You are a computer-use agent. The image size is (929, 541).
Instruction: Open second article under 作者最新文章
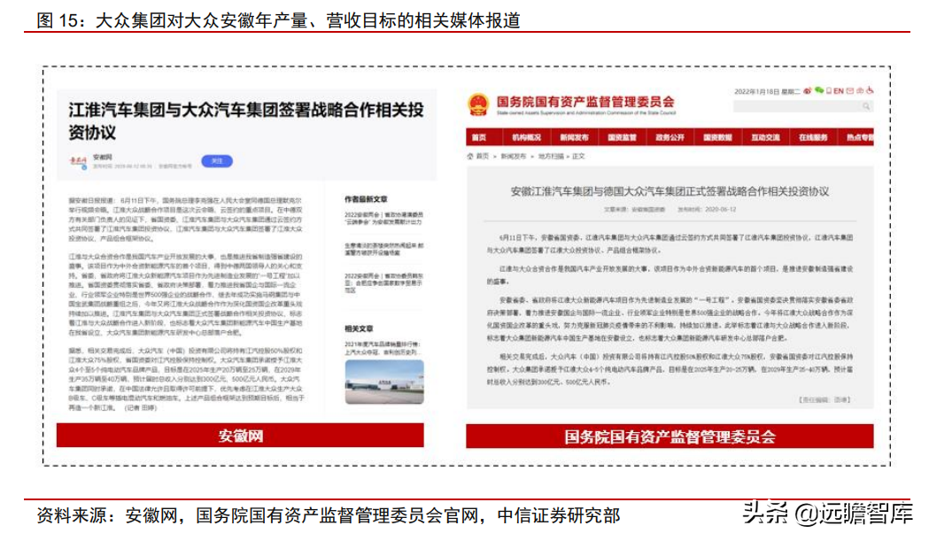(384, 249)
